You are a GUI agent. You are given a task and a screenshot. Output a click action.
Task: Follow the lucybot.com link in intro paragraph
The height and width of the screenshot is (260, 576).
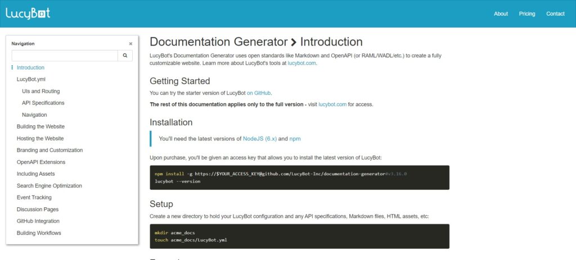[301, 63]
